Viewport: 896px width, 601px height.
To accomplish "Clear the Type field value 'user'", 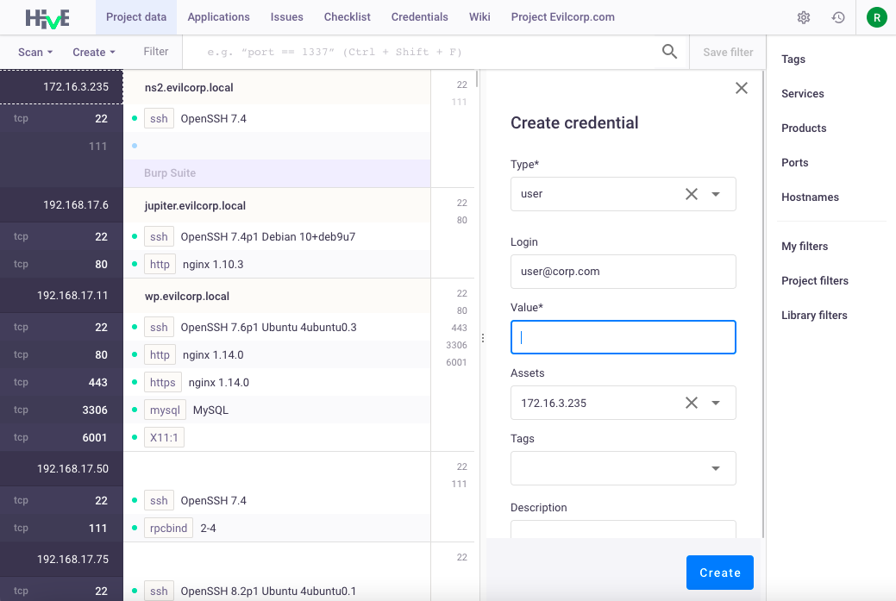I will pyautogui.click(x=692, y=194).
